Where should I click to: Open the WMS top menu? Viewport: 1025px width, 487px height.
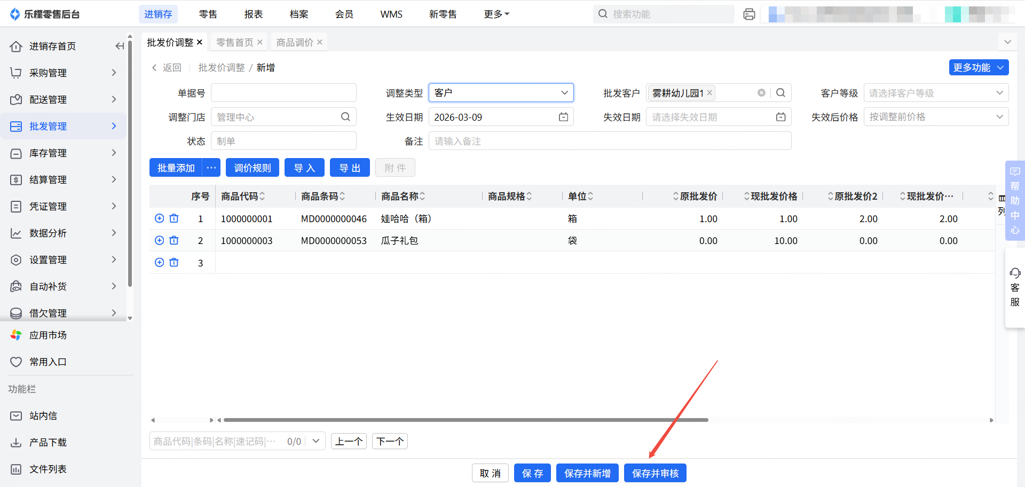coord(391,14)
